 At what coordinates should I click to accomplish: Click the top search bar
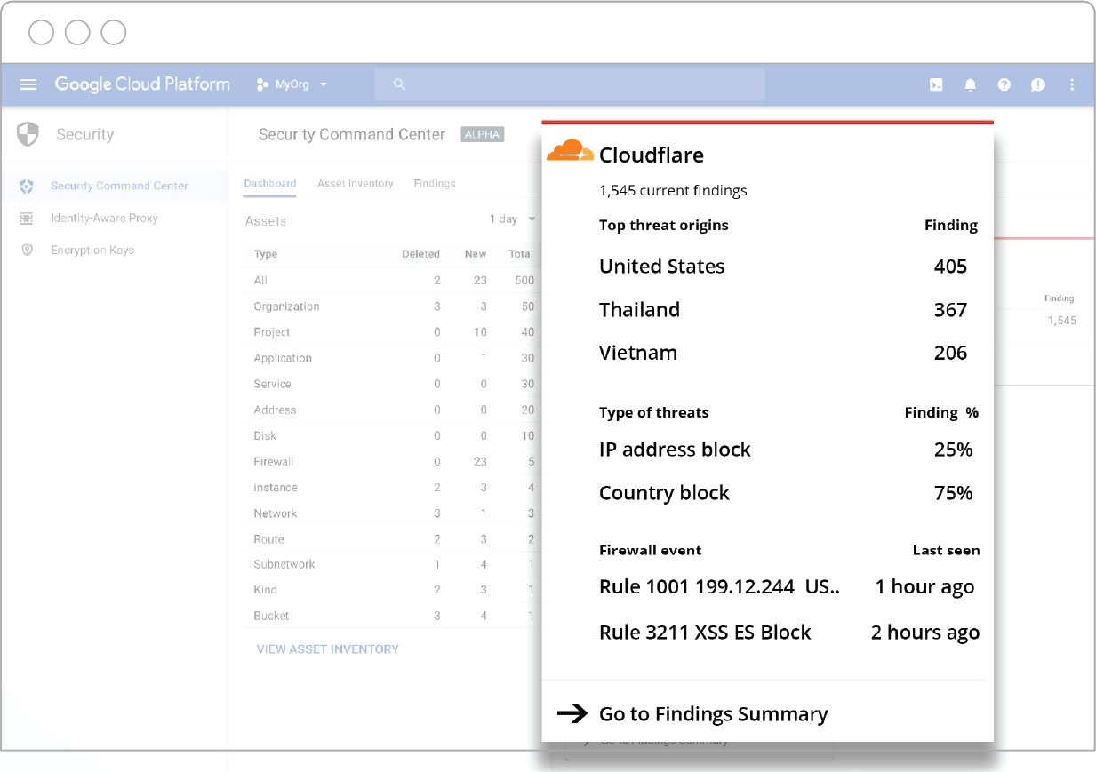point(569,84)
